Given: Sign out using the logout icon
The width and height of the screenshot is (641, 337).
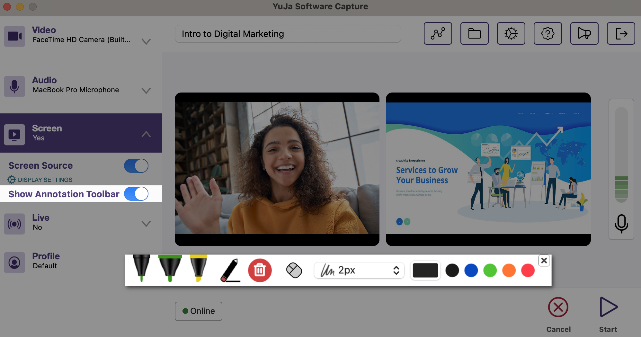Looking at the screenshot, I should (621, 33).
